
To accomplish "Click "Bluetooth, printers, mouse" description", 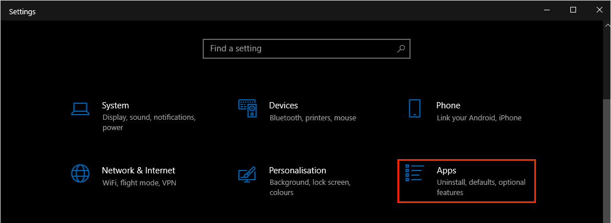I will point(313,117).
